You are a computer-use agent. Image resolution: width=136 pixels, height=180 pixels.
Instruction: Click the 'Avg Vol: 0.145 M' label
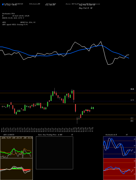click(x=87, y=5)
